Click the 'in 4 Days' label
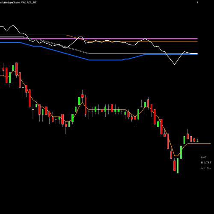The height and width of the screenshot is (214, 214). point(206,168)
